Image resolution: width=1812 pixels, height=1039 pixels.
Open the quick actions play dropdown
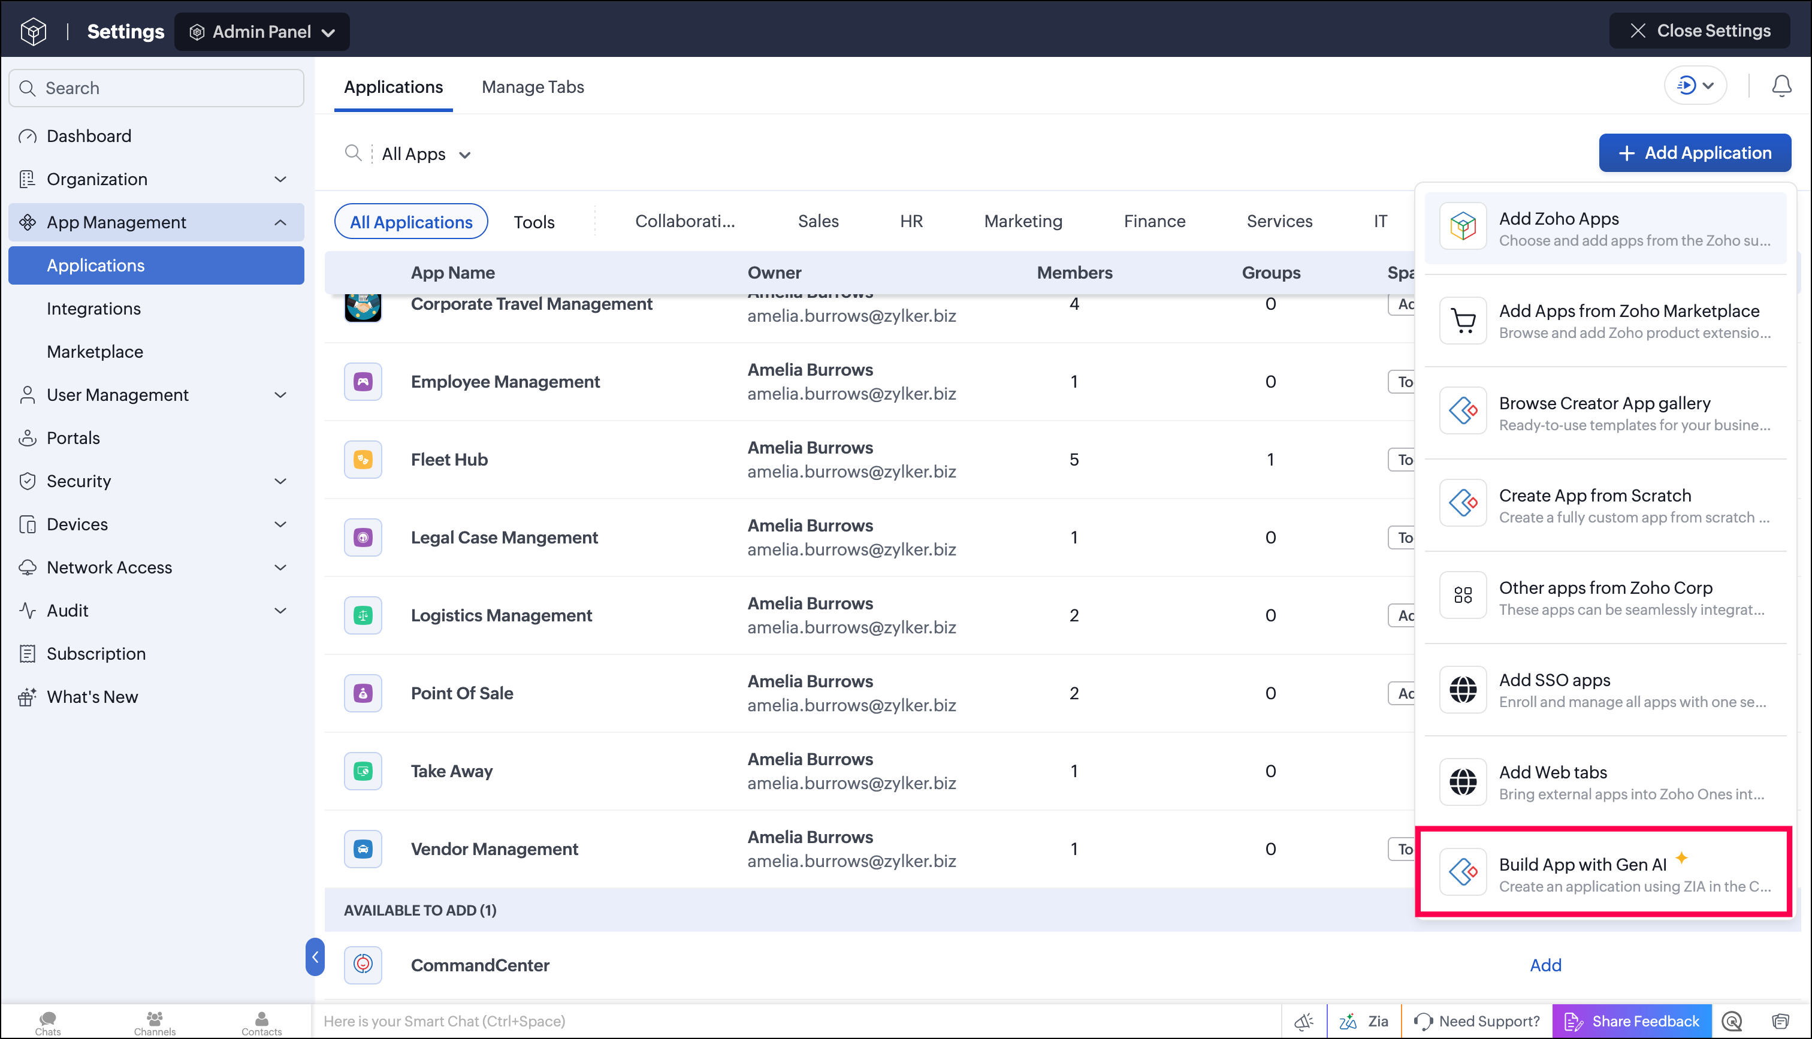1696,86
